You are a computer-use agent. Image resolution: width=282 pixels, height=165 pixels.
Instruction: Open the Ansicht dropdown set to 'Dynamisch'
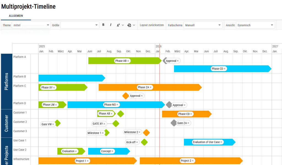tap(256, 25)
